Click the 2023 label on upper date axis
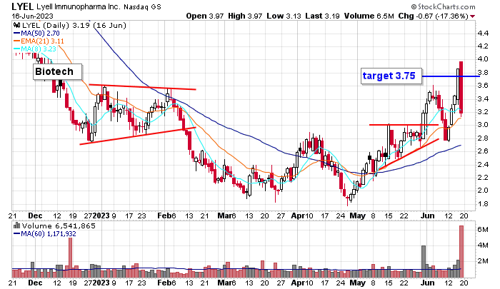This screenshot has width=500, height=289. tap(101, 216)
